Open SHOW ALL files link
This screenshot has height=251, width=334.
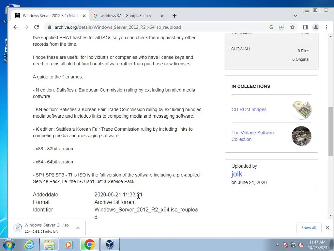(241, 49)
